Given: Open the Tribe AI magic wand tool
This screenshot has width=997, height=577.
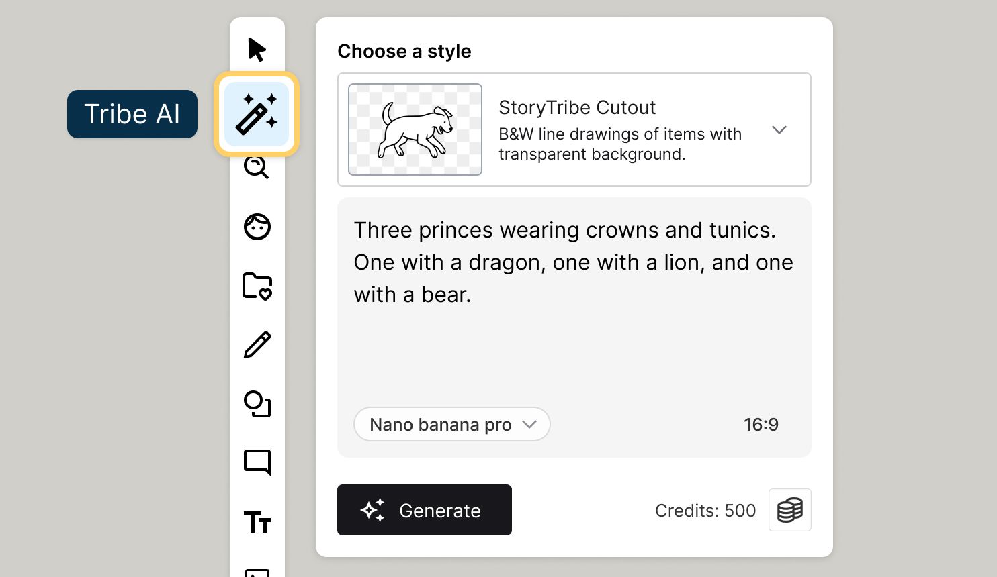Looking at the screenshot, I should coord(257,114).
